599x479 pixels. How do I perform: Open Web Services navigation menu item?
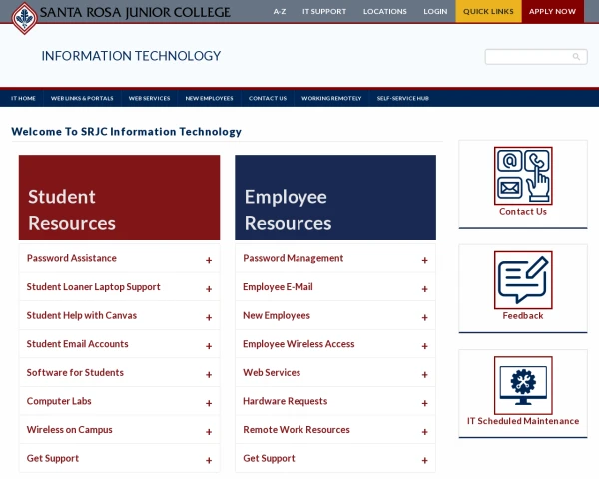150,98
